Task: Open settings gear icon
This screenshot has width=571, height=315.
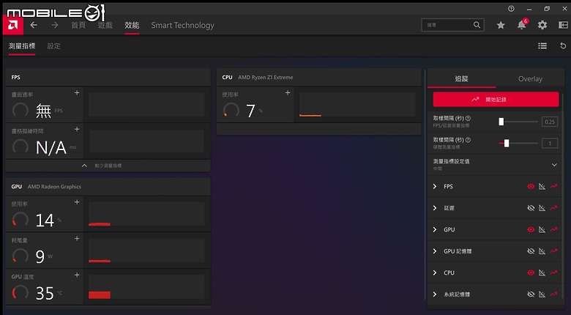Action: point(542,25)
